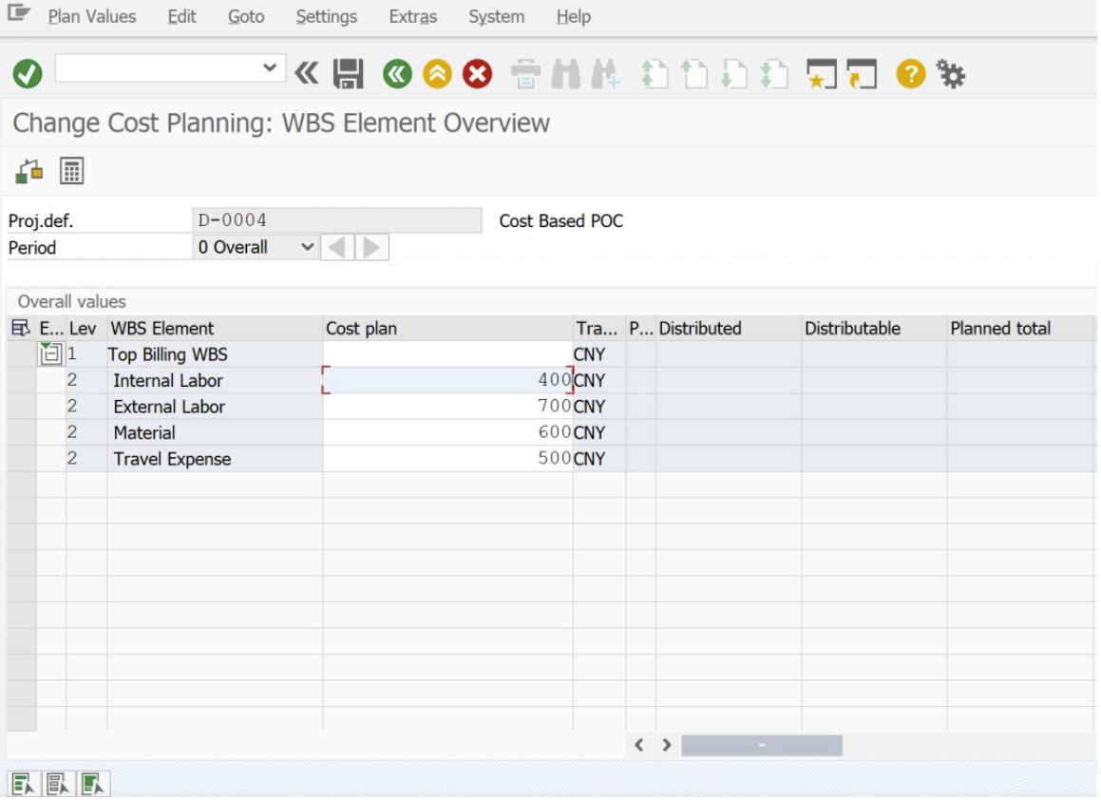This screenshot has width=1101, height=800.
Task: Click Cost plan value 500 for Travel Expense
Action: click(x=448, y=459)
